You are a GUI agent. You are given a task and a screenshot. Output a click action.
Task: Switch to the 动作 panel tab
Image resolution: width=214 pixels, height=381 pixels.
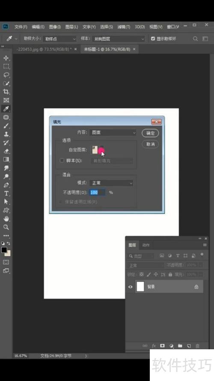[146, 245]
